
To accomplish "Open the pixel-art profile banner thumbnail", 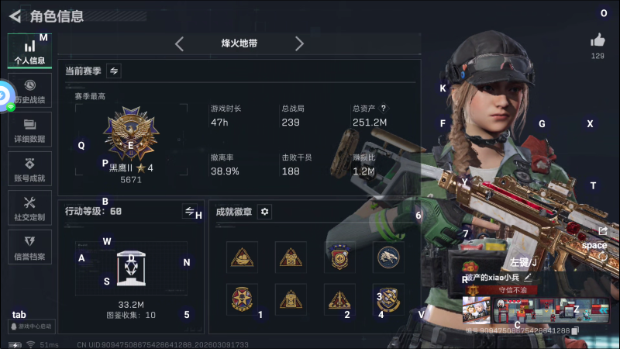I will coord(551,309).
